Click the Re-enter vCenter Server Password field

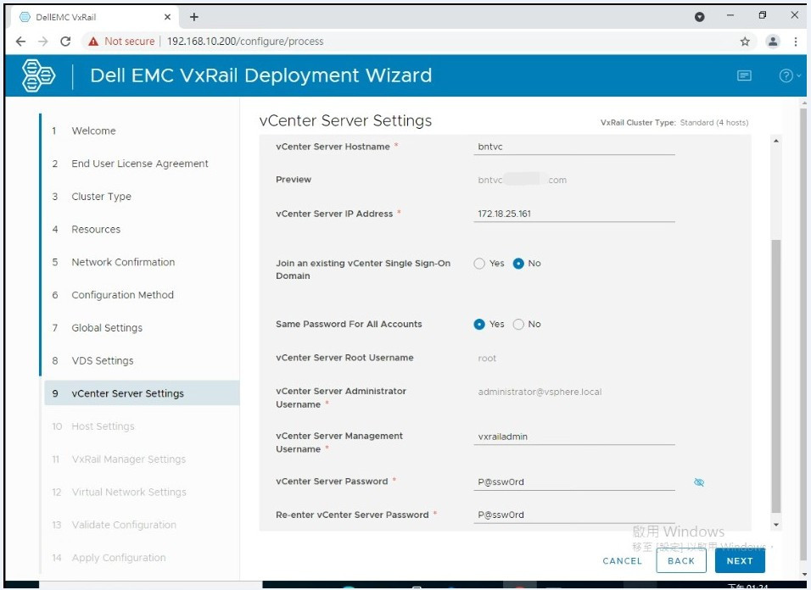coord(574,515)
